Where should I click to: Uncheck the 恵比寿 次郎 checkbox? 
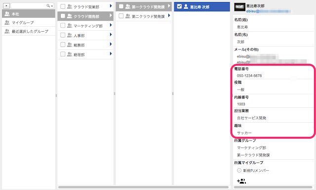179,6
